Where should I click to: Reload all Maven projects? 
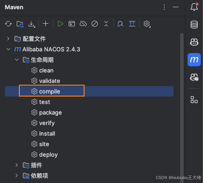(8, 24)
